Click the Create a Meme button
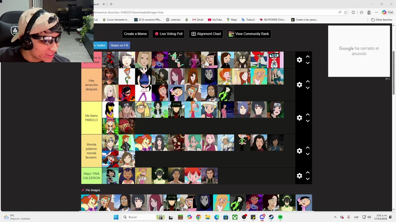Image resolution: width=396 pixels, height=222 pixels. (135, 34)
